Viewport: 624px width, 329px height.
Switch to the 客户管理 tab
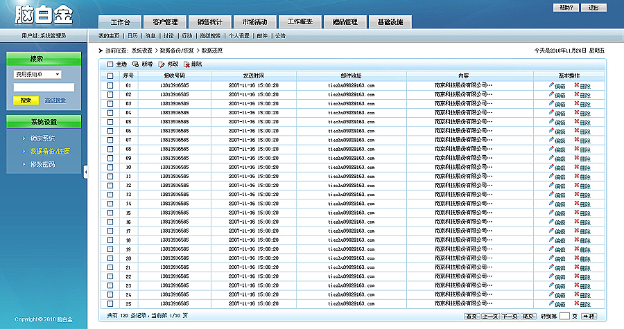coord(165,22)
